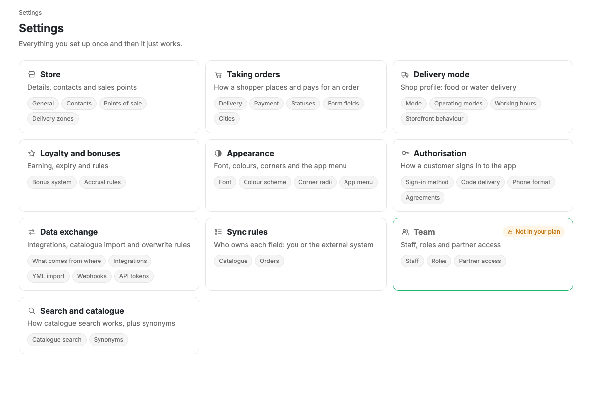592x420 pixels.
Task: Click the half-circle icon beside Appearance
Action: [x=218, y=153]
